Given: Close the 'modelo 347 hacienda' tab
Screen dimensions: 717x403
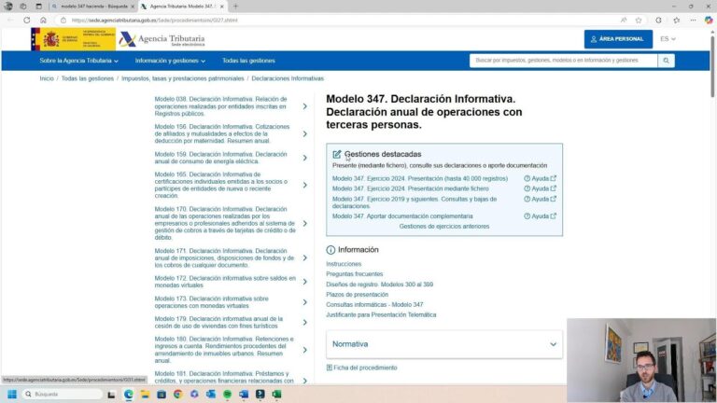Looking at the screenshot, I should (x=133, y=7).
